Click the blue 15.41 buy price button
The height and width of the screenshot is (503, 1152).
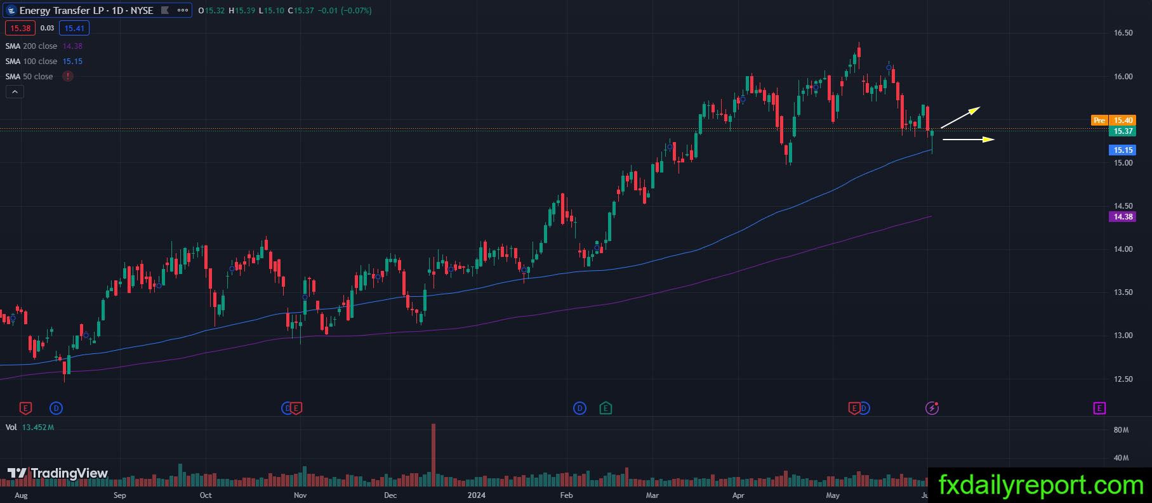pyautogui.click(x=74, y=28)
